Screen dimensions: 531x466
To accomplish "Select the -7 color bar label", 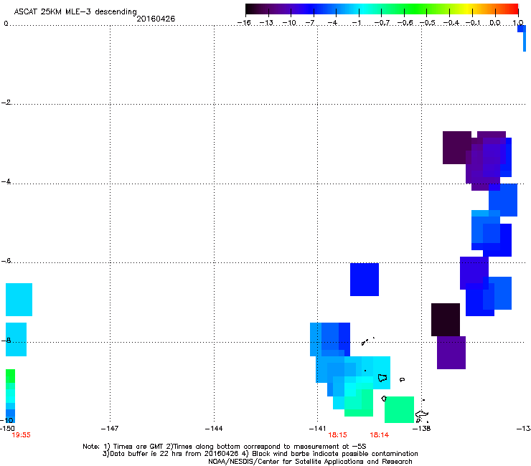I will tap(310, 23).
